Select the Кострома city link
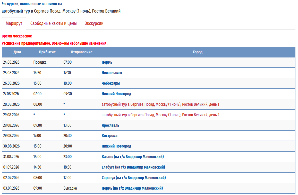Viewport: 298px width, 195px height. pos(109,136)
